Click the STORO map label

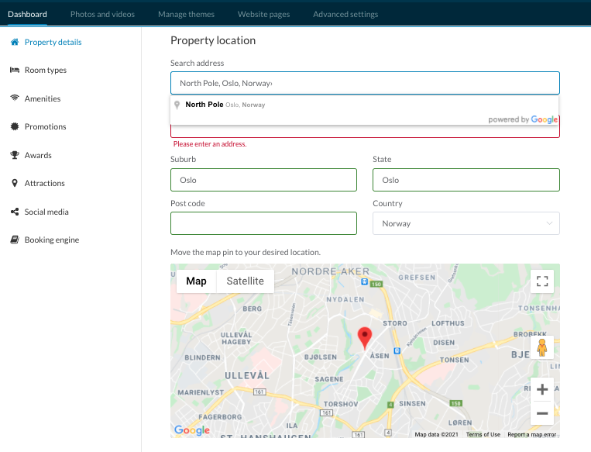395,323
